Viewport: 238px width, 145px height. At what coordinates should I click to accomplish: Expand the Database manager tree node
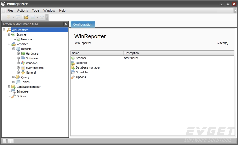pos(9,86)
